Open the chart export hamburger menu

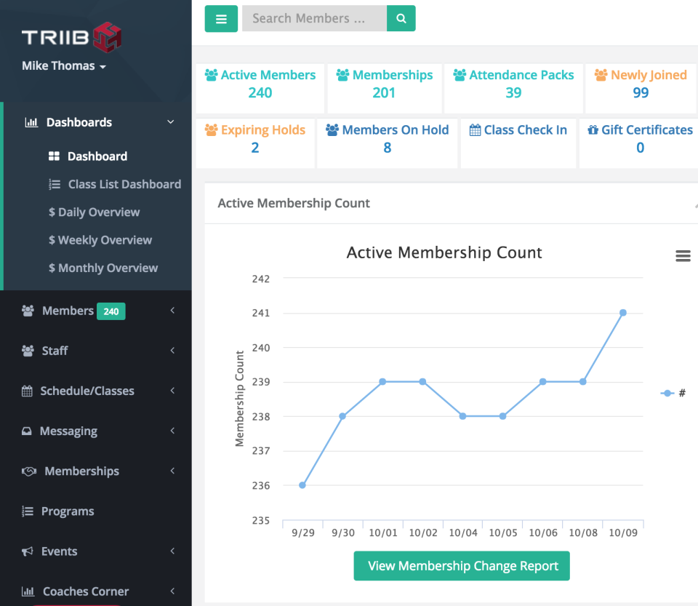682,255
